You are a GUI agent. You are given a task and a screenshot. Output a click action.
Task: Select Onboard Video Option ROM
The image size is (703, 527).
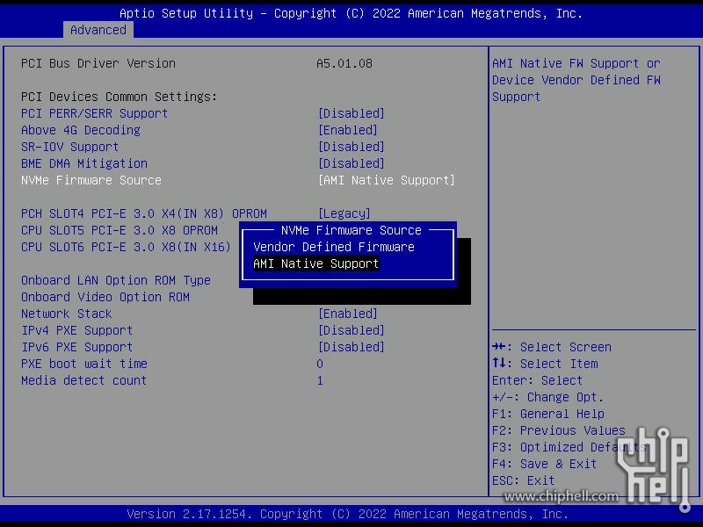(105, 297)
